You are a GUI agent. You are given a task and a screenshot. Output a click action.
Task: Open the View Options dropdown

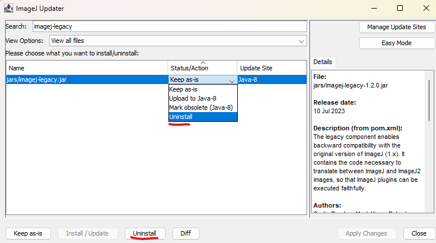[x=178, y=41]
